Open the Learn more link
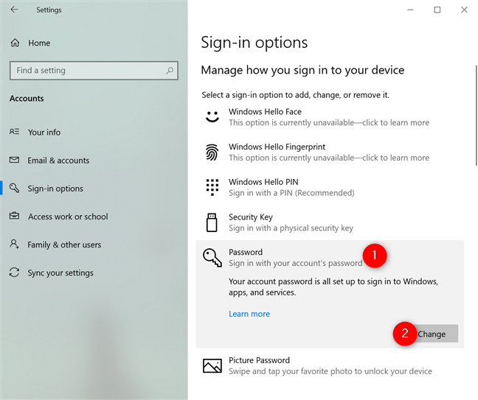Image resolution: width=478 pixels, height=400 pixels. click(249, 314)
